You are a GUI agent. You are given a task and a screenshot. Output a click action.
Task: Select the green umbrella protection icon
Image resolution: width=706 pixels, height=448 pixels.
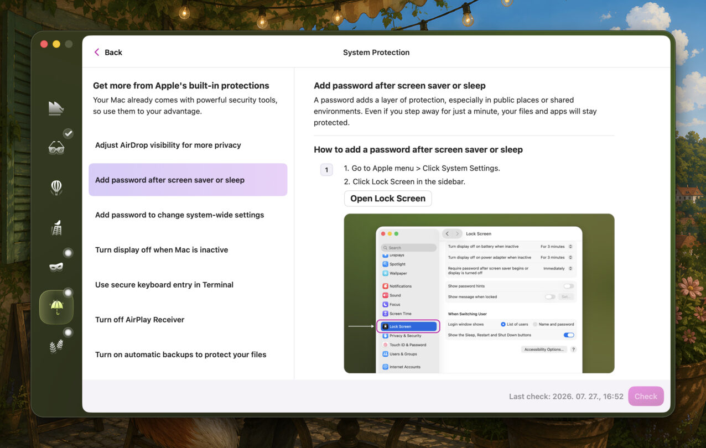point(56,307)
